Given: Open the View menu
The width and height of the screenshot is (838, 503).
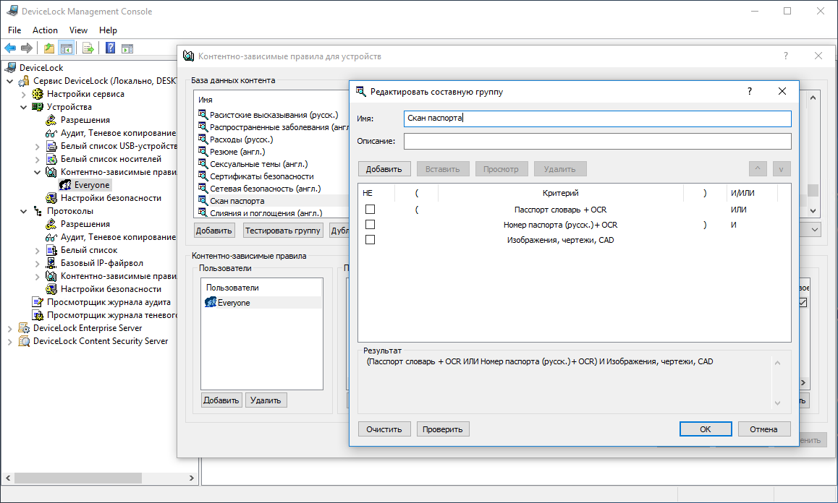Looking at the screenshot, I should tap(78, 30).
